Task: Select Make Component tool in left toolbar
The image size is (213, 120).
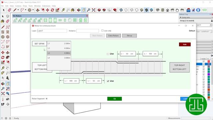Action: click(x=8, y=16)
